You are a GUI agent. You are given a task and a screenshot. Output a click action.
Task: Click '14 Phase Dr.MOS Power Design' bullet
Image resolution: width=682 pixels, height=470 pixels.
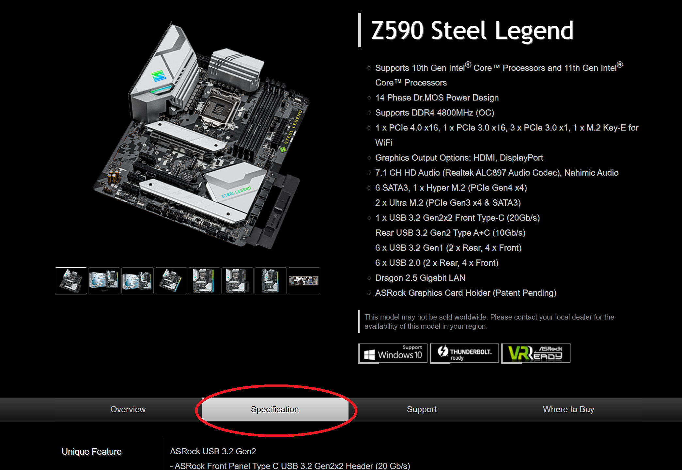437,98
